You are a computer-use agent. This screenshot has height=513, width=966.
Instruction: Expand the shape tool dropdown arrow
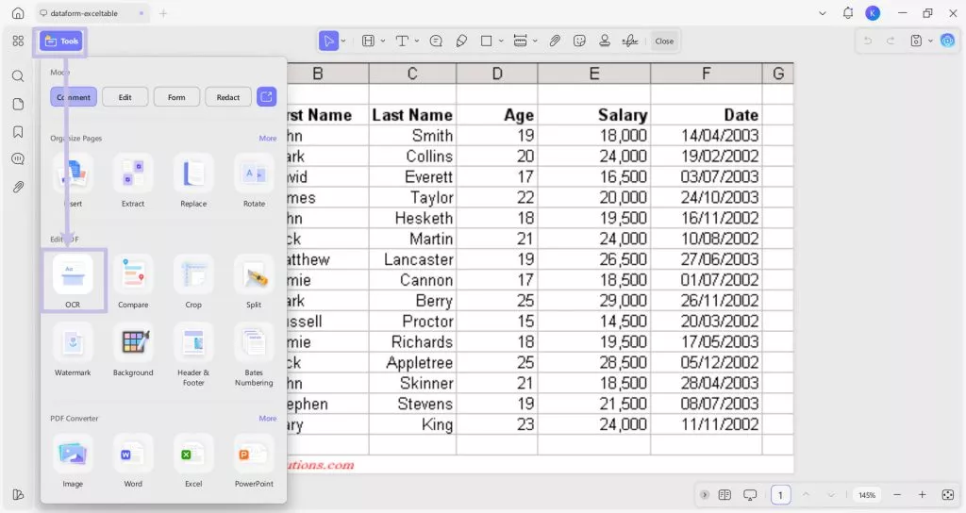pyautogui.click(x=501, y=41)
